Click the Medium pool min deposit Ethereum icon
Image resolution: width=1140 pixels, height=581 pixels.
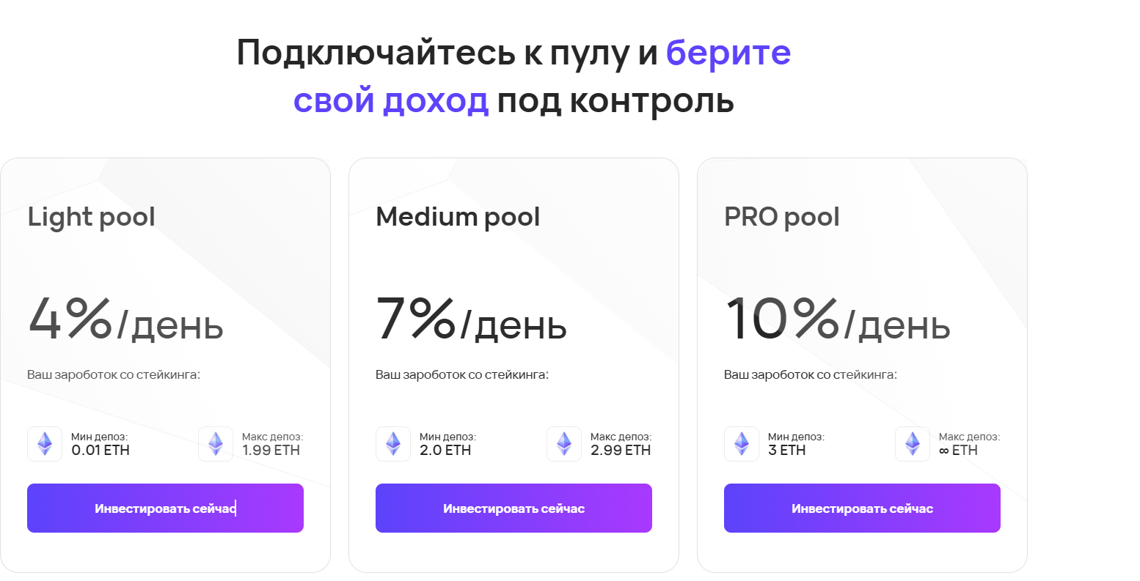(393, 444)
